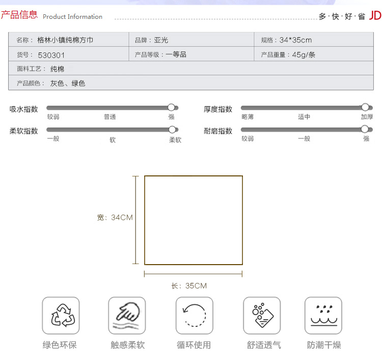Click the 厚度指数 slider knob
The image size is (382, 362).
[365, 107]
